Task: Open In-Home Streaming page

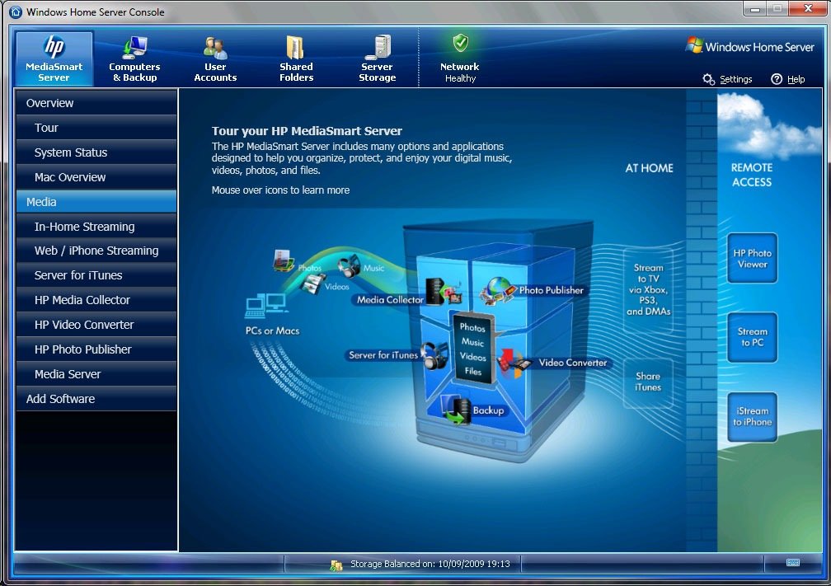Action: pos(96,227)
